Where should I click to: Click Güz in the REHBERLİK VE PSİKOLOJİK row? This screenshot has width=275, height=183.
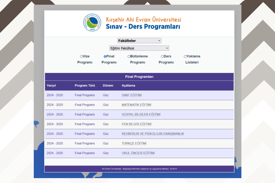coord(106,134)
